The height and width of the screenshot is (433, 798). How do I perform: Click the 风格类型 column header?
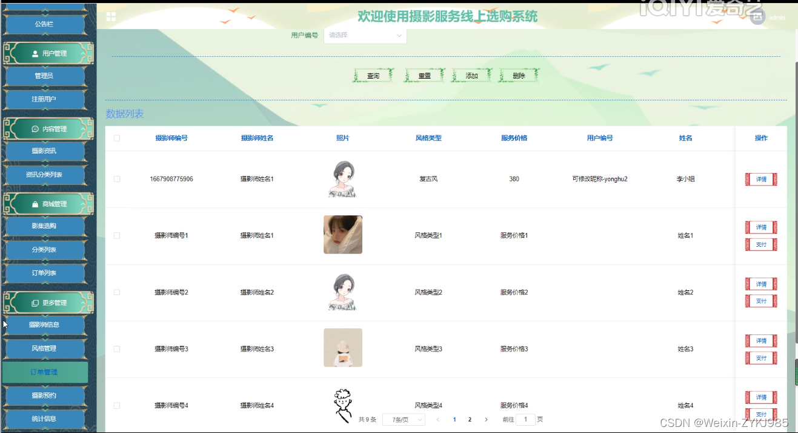[x=428, y=138]
